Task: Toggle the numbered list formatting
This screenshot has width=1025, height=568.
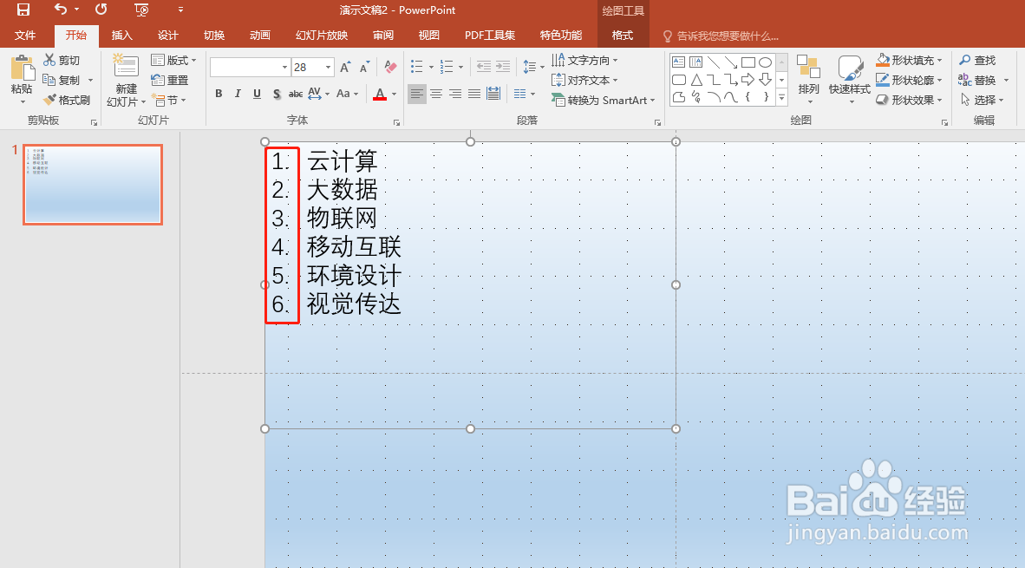Action: 446,65
